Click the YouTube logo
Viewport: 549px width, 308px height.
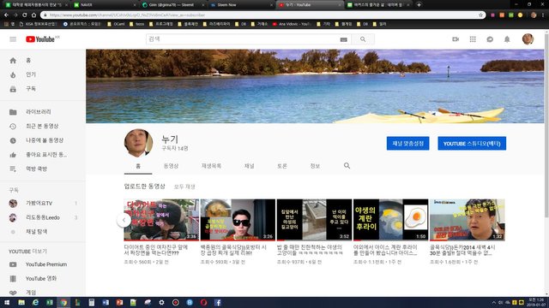coord(40,39)
